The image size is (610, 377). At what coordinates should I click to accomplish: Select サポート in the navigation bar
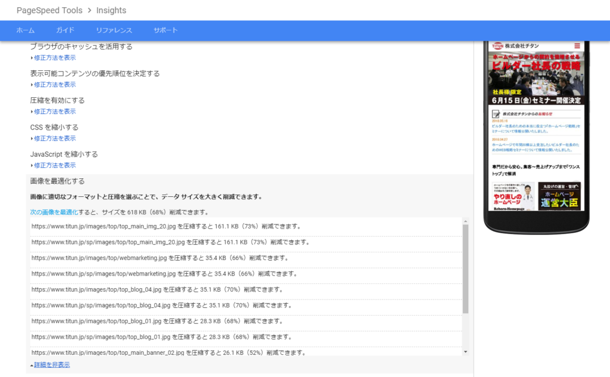click(166, 30)
